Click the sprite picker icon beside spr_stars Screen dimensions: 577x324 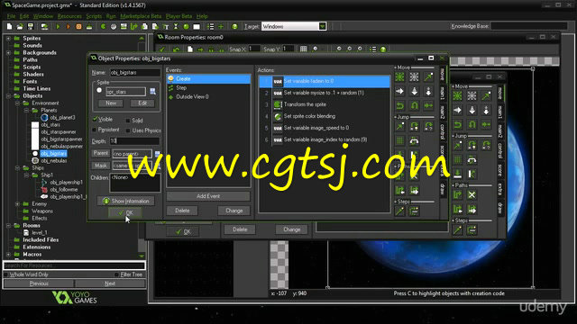[x=153, y=92]
